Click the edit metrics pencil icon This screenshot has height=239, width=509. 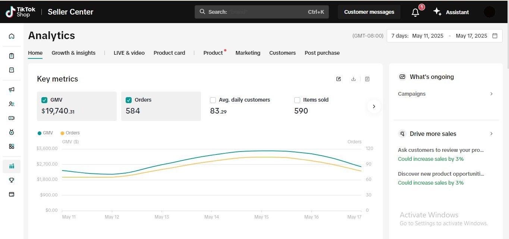pos(339,79)
